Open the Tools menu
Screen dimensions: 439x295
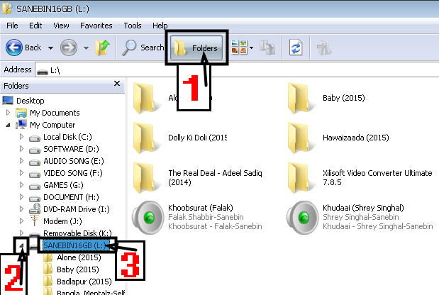coord(133,26)
